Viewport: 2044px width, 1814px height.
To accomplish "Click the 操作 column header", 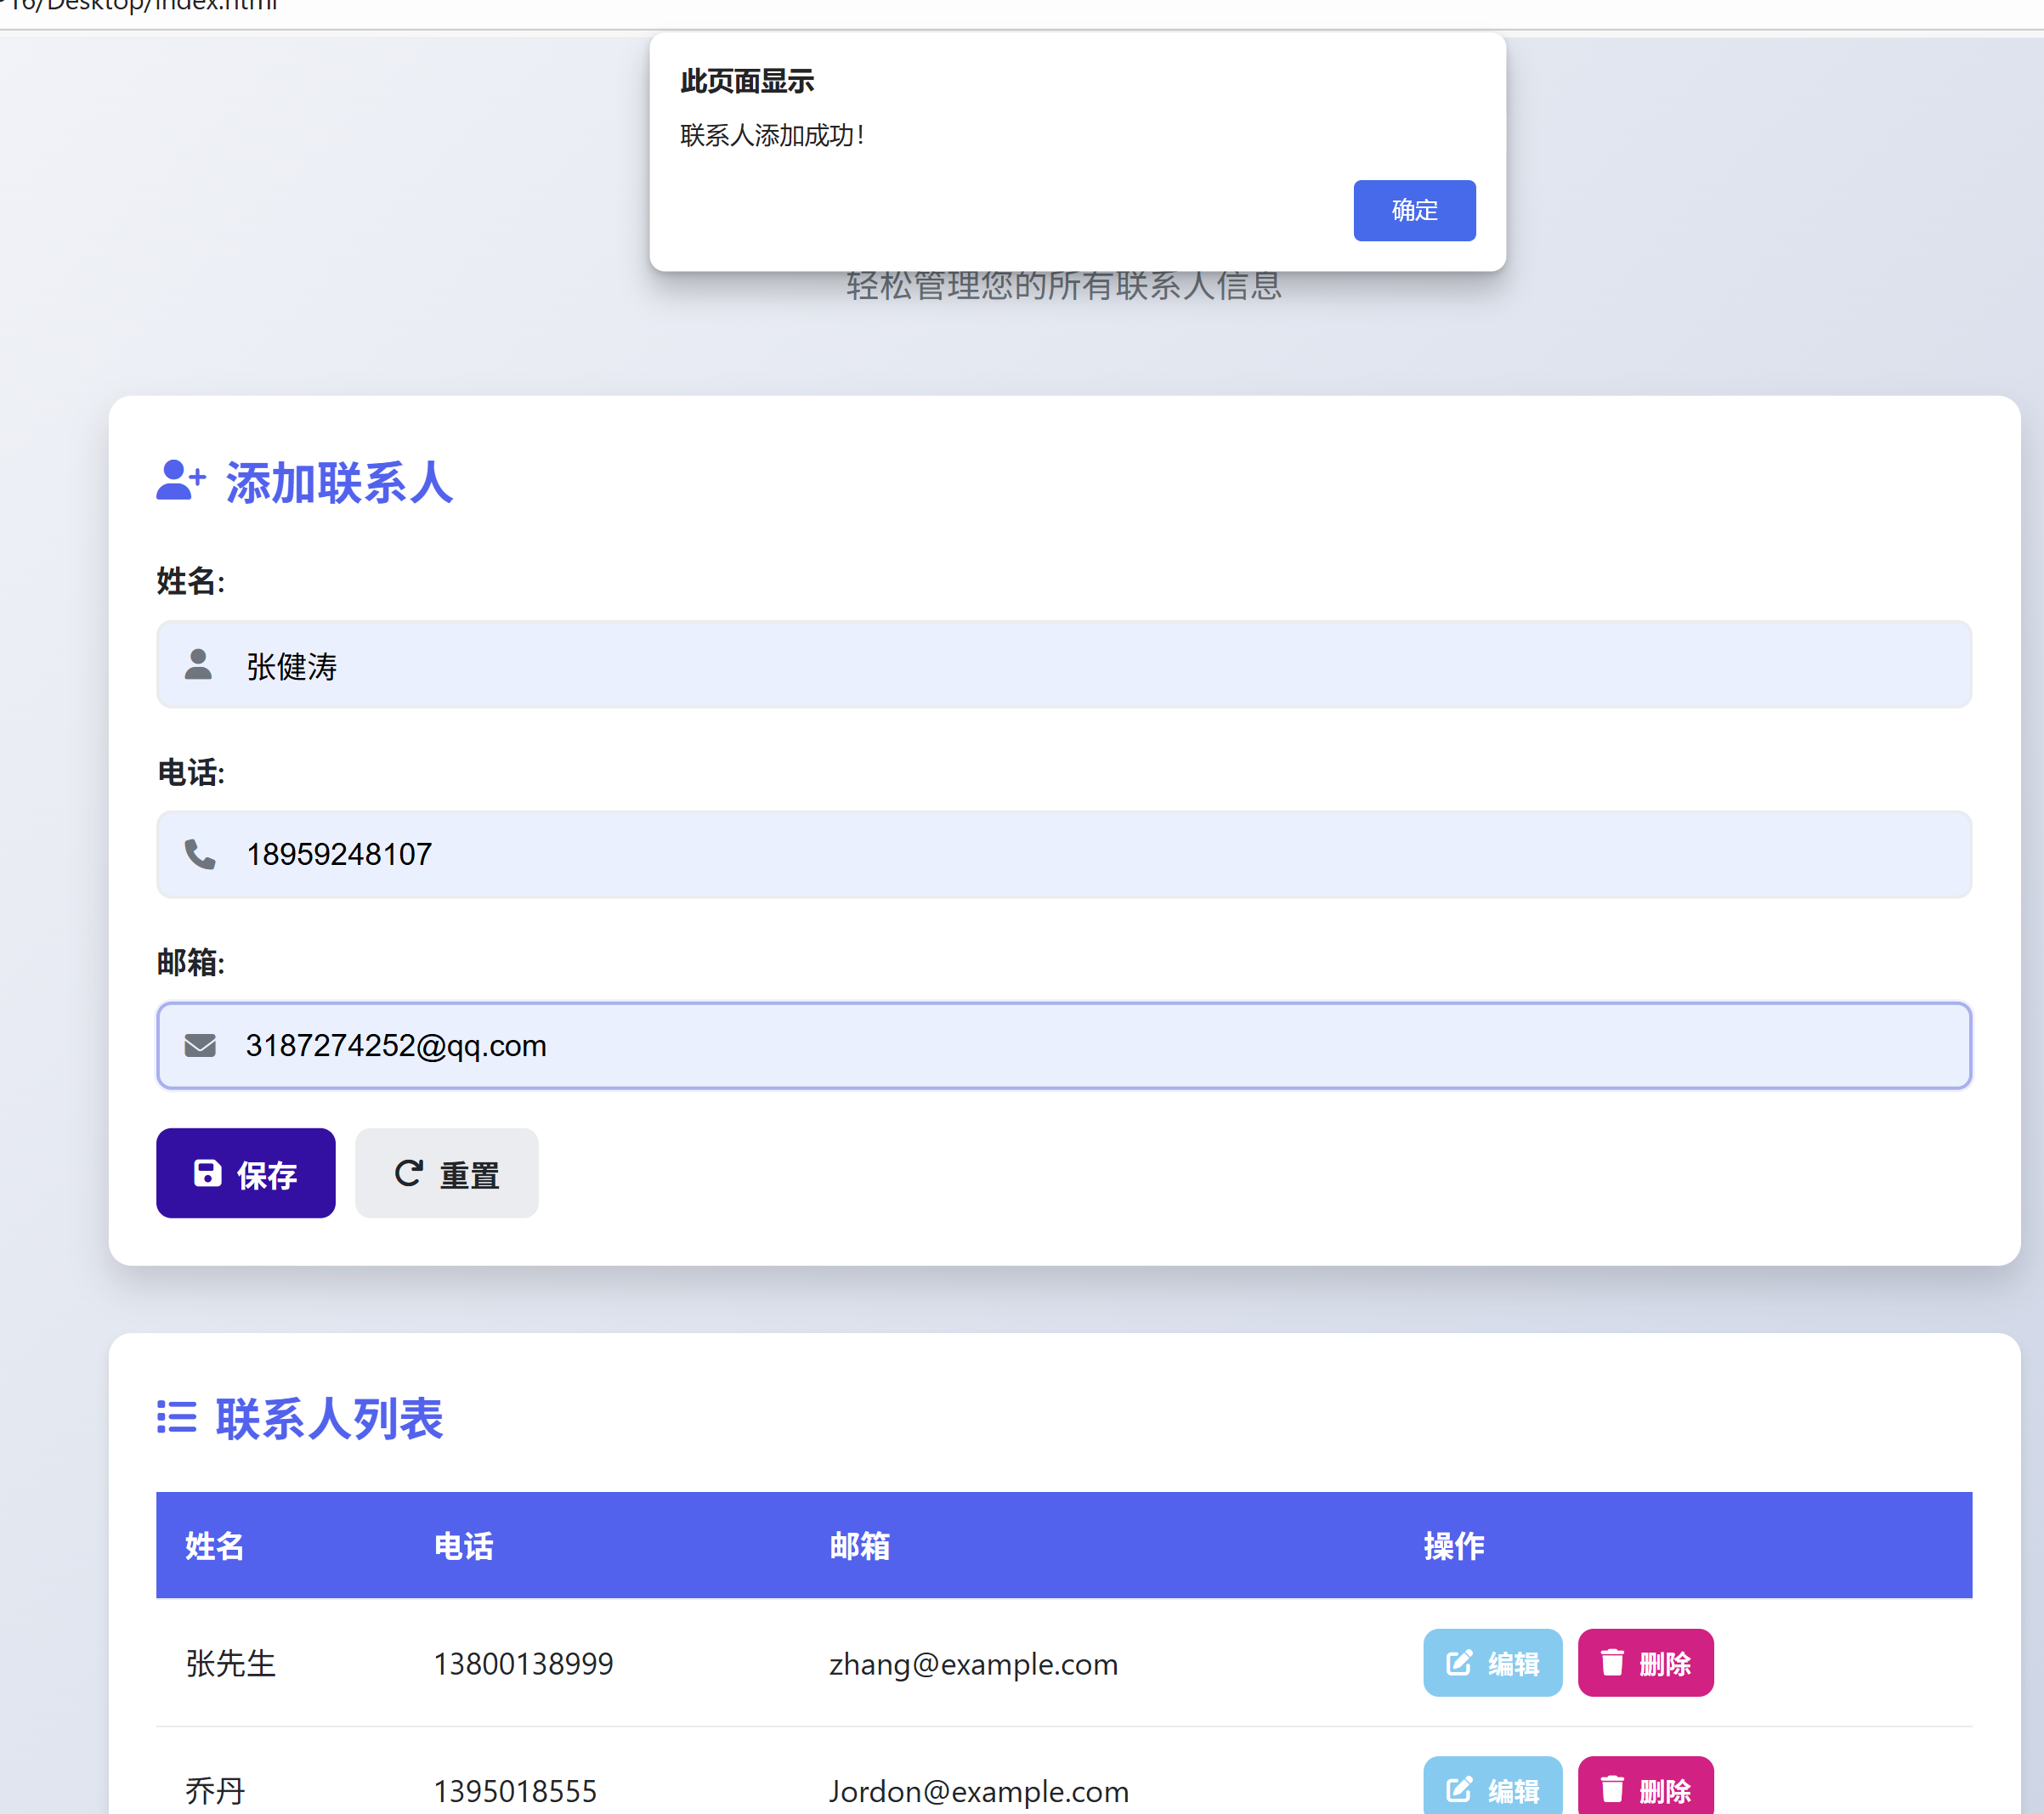I will [1453, 1546].
